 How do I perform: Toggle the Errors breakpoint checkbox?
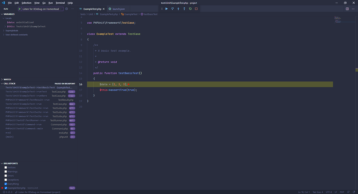6,176
